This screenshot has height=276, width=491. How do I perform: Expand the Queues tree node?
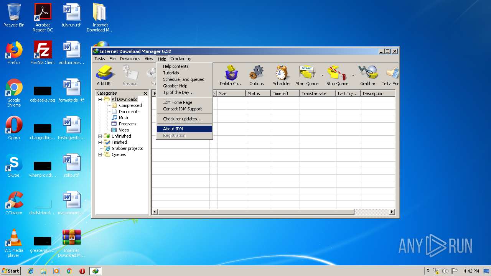click(x=100, y=154)
